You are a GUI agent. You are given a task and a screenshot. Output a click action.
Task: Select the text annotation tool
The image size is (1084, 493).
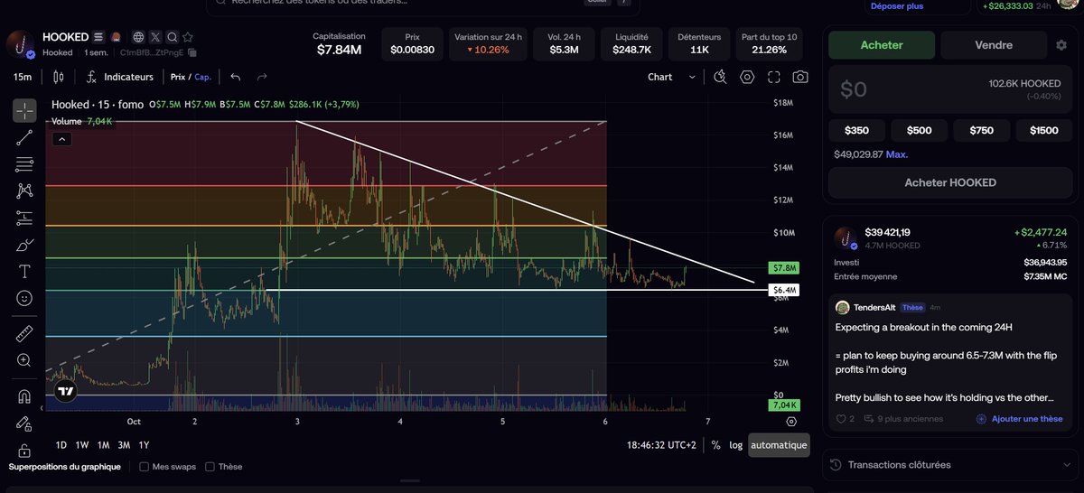click(24, 271)
